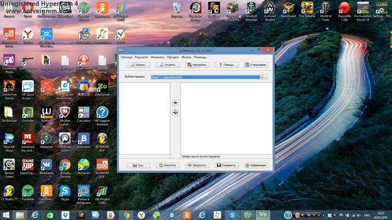
Task: Launch ZetaGames desktop shortcut
Action: click(102, 88)
